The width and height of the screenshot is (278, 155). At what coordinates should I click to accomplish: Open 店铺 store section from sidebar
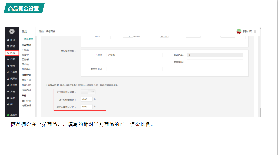[x=8, y=46]
